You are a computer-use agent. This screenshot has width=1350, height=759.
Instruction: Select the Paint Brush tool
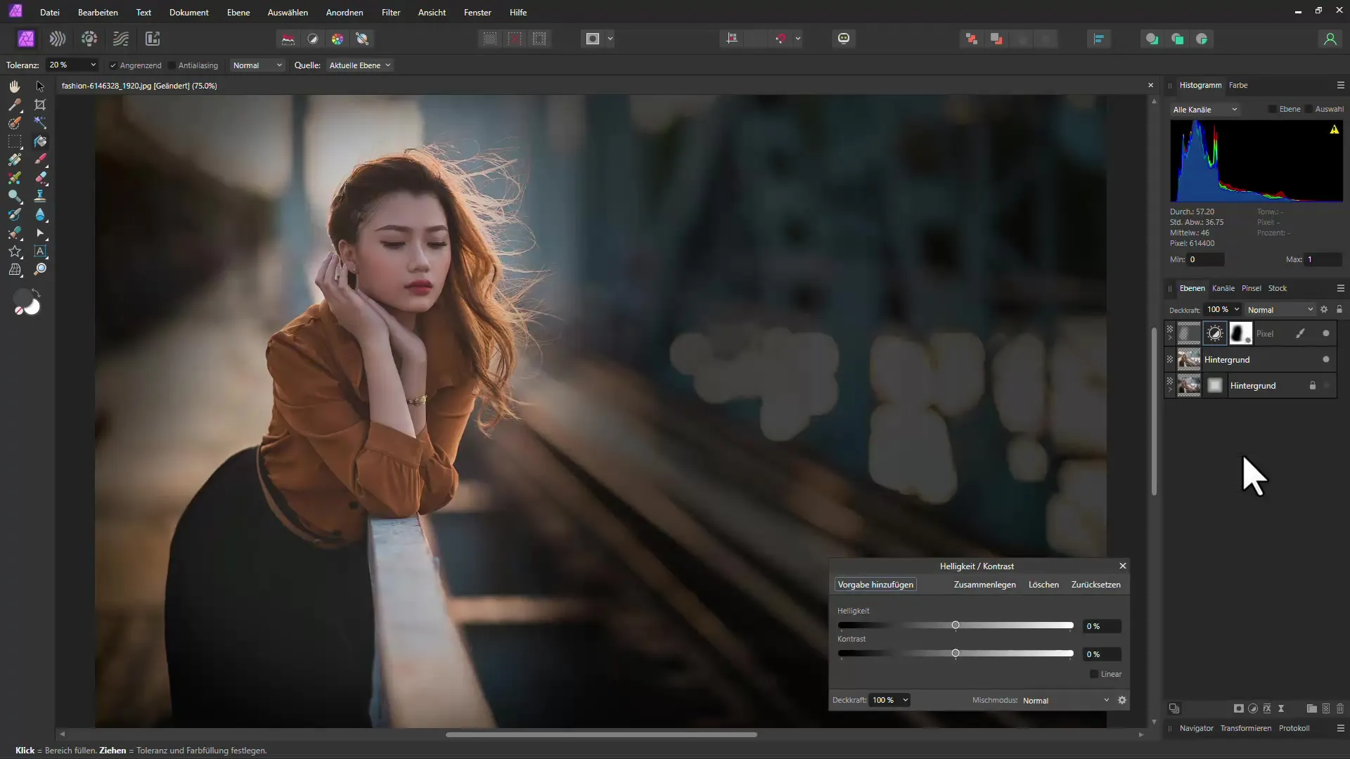[40, 160]
